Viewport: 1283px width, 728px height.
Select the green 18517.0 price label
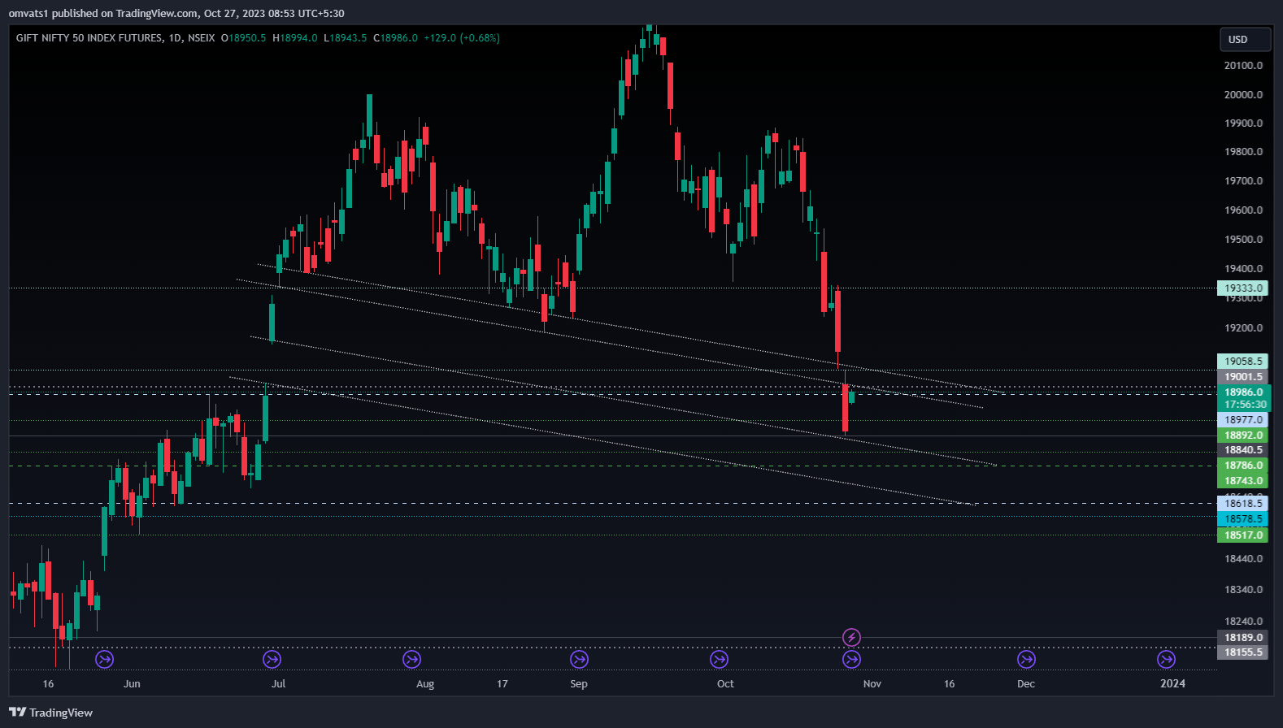coord(1243,535)
